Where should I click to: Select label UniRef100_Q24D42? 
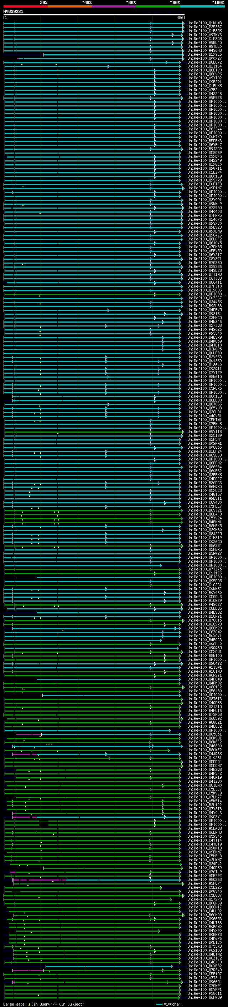click(x=204, y=864)
